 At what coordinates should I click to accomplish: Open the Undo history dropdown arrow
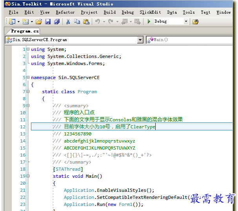coord(104,22)
